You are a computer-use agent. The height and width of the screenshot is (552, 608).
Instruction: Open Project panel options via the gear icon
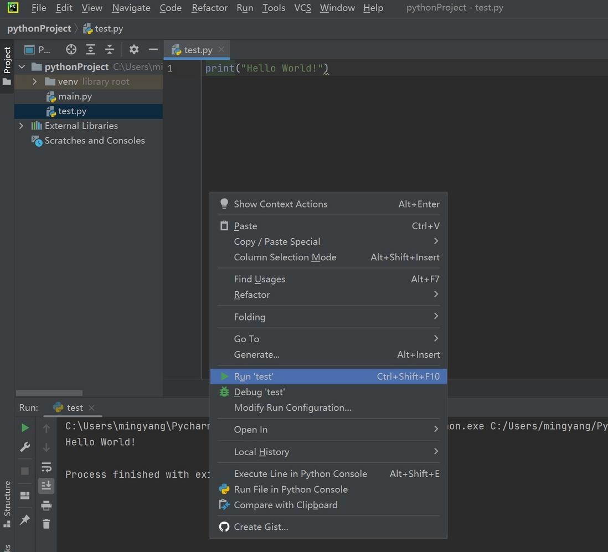(134, 49)
